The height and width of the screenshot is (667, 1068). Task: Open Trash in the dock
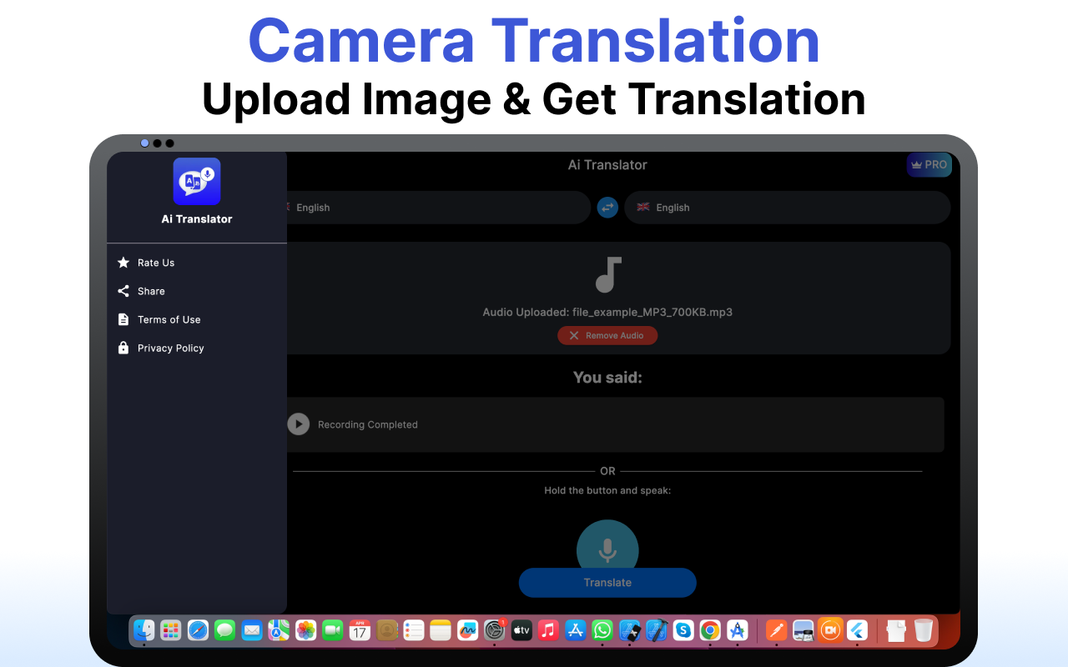tap(923, 630)
